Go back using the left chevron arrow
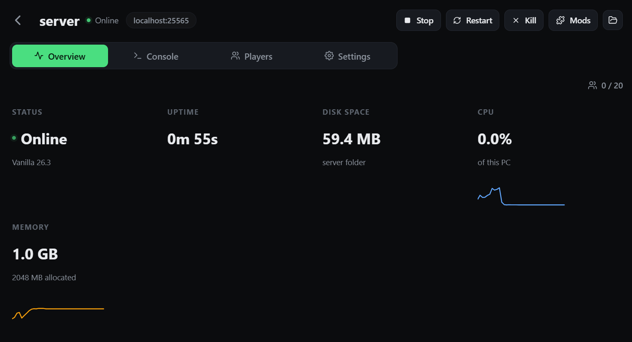The image size is (632, 342). point(18,20)
